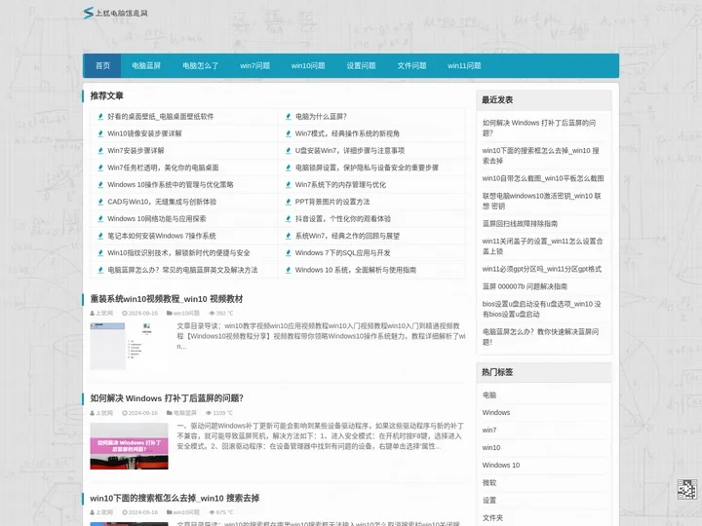Open article Win7安装步骤详解
This screenshot has width=702, height=526.
pos(136,150)
